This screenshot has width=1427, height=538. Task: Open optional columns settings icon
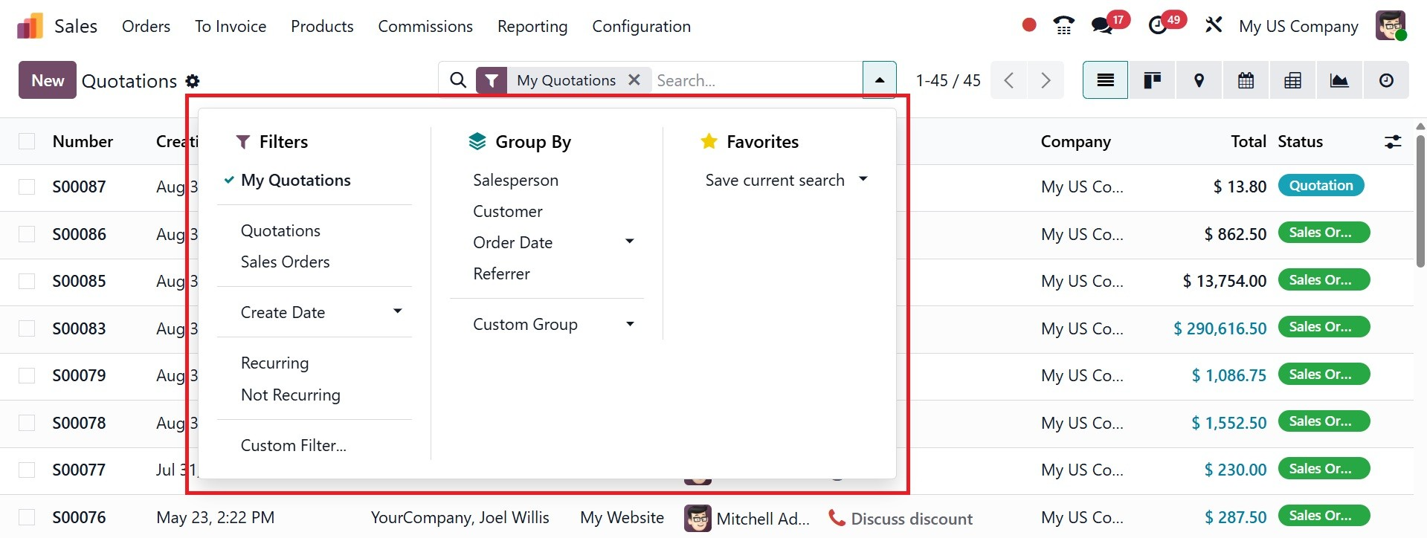point(1393,141)
